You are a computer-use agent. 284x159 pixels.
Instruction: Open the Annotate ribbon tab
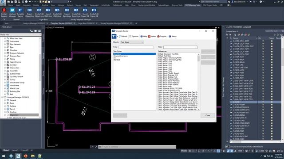click(x=27, y=5)
